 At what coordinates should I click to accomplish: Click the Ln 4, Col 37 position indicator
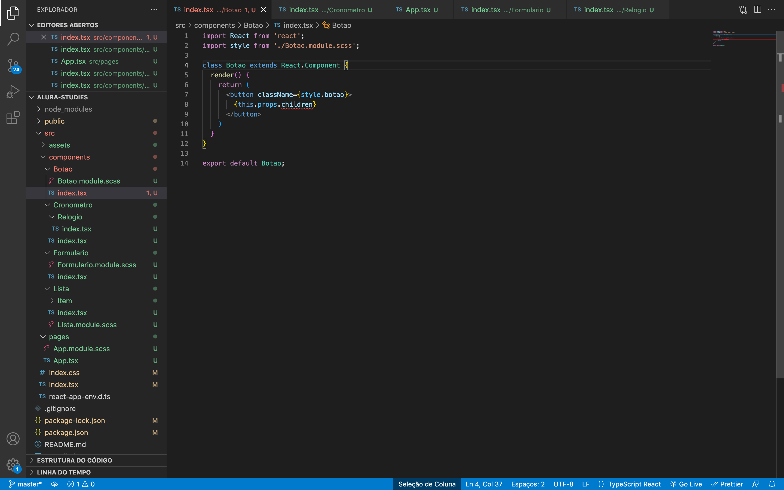pyautogui.click(x=484, y=484)
